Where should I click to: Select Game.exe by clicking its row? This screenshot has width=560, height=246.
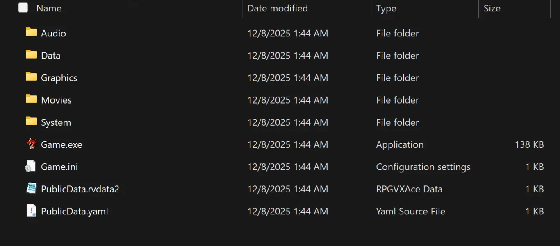click(61, 144)
